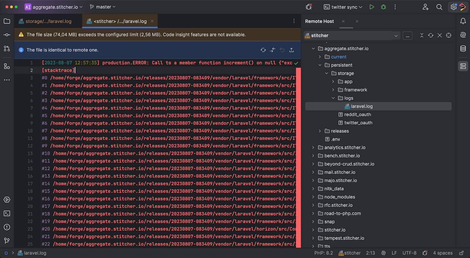This screenshot has height=258, width=470.
Task: Locate current file in Remote Host tree
Action: [x=449, y=35]
